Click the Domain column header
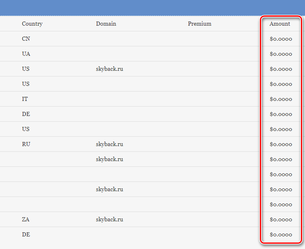 click(106, 24)
